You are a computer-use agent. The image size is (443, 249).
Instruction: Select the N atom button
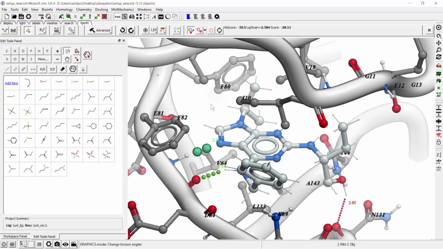point(15,51)
